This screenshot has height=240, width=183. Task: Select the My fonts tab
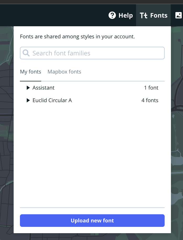30,72
